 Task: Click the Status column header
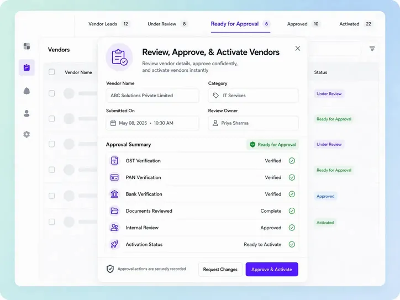[320, 72]
